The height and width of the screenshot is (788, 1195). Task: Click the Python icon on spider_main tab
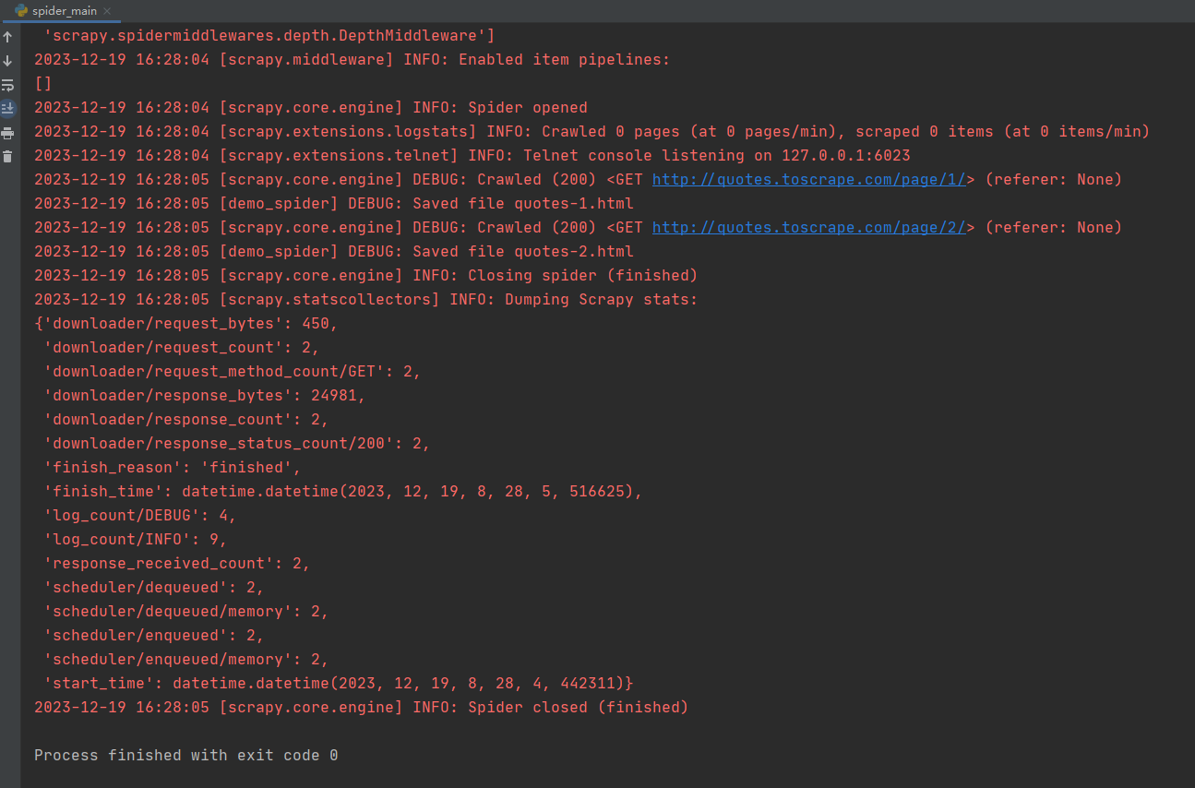point(21,11)
